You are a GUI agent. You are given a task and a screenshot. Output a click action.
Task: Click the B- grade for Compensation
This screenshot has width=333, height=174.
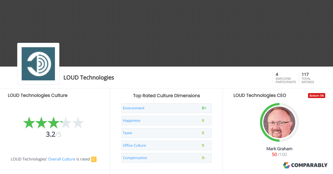[x=204, y=158]
